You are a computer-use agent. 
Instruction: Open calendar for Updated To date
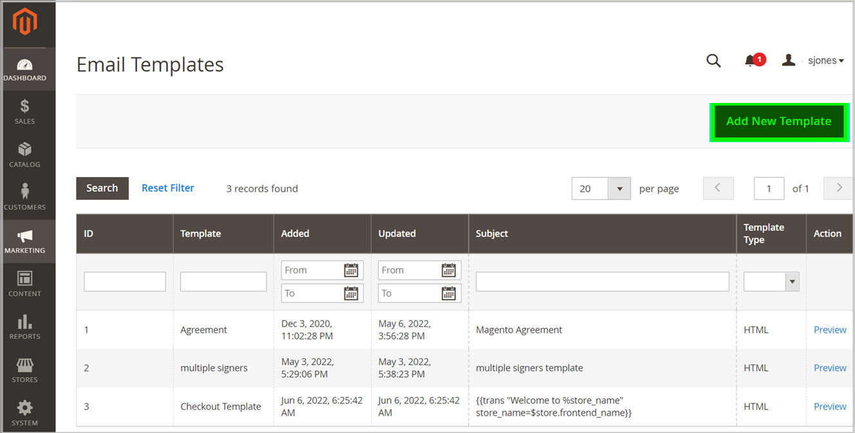[449, 293]
